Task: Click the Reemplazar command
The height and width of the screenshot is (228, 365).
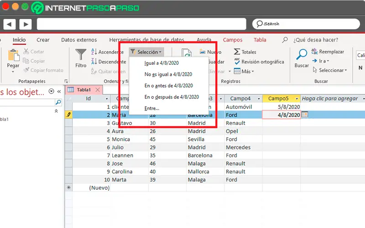Action: point(328,52)
